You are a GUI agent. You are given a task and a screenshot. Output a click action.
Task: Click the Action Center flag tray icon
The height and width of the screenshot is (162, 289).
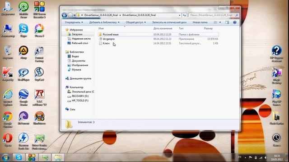pos(250,157)
